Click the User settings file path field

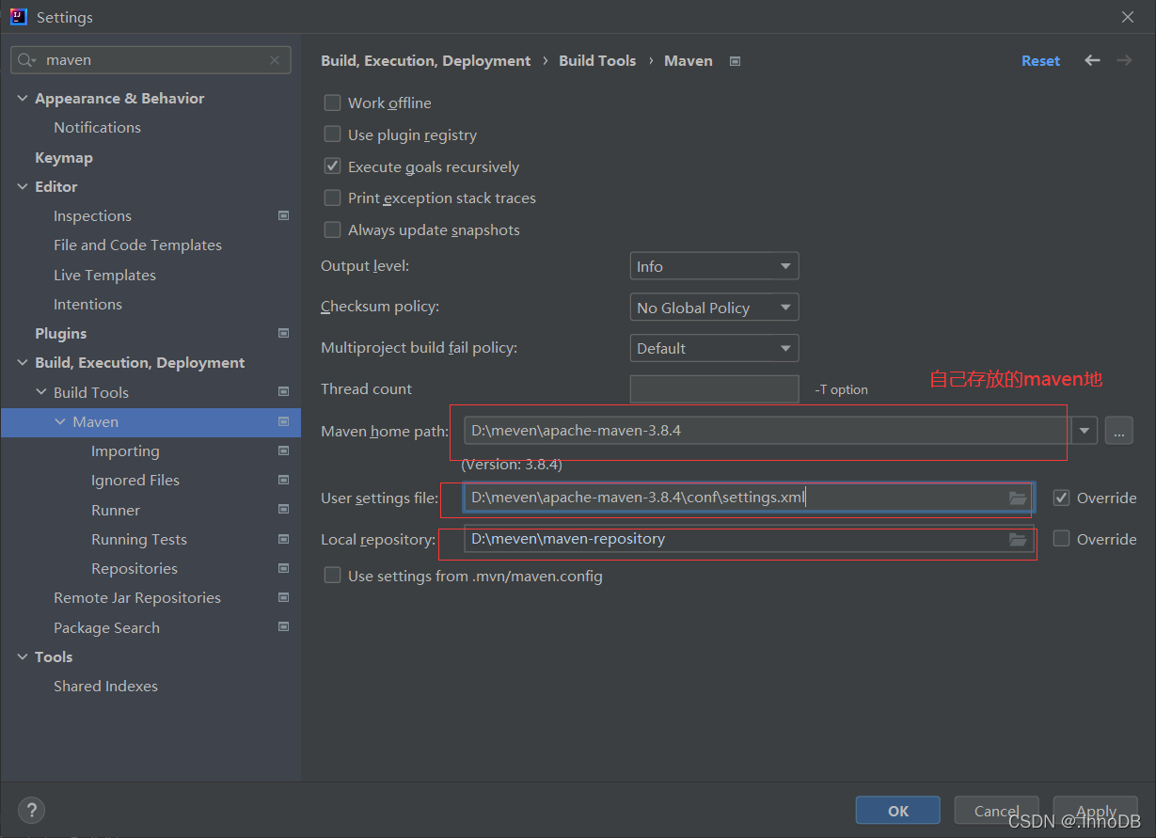748,498
